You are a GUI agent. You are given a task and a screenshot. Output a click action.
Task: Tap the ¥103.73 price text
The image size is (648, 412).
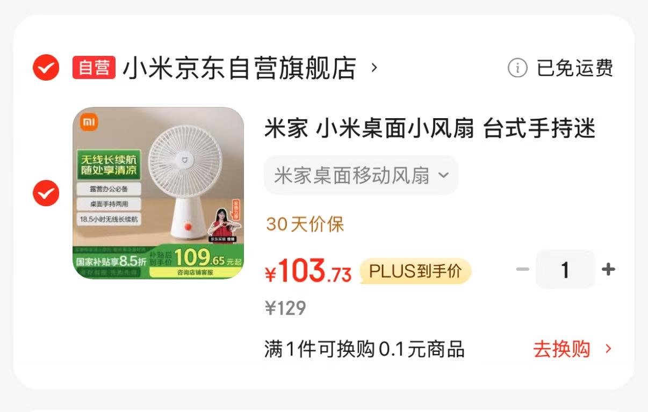(x=308, y=271)
